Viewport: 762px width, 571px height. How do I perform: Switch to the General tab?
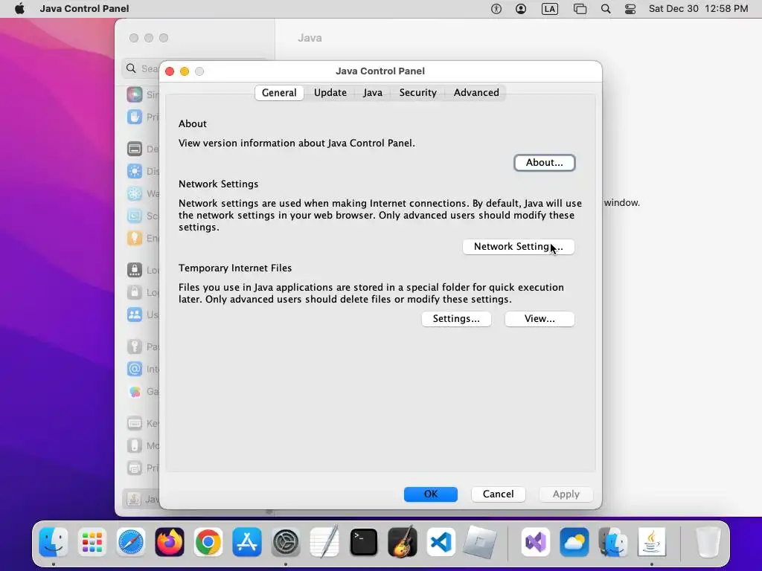tap(279, 93)
